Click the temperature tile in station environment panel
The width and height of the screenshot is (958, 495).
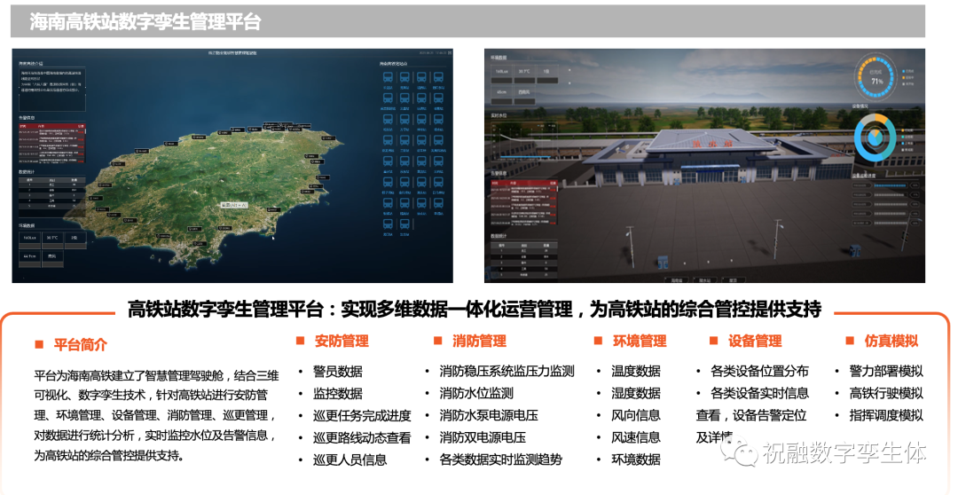click(525, 71)
